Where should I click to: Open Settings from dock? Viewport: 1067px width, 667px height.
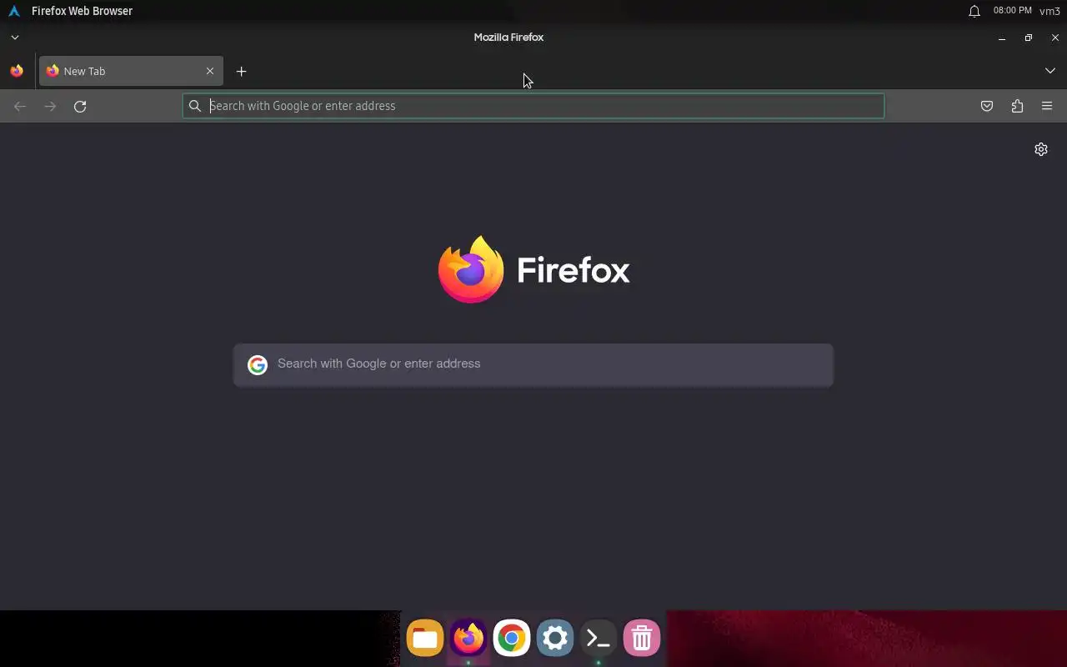coord(555,639)
